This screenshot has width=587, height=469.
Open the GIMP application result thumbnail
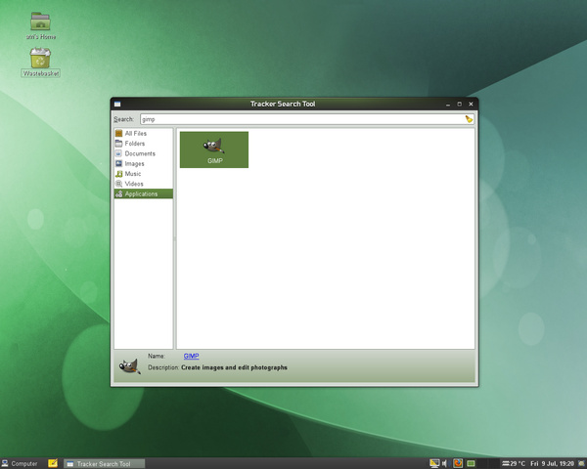pyautogui.click(x=214, y=149)
